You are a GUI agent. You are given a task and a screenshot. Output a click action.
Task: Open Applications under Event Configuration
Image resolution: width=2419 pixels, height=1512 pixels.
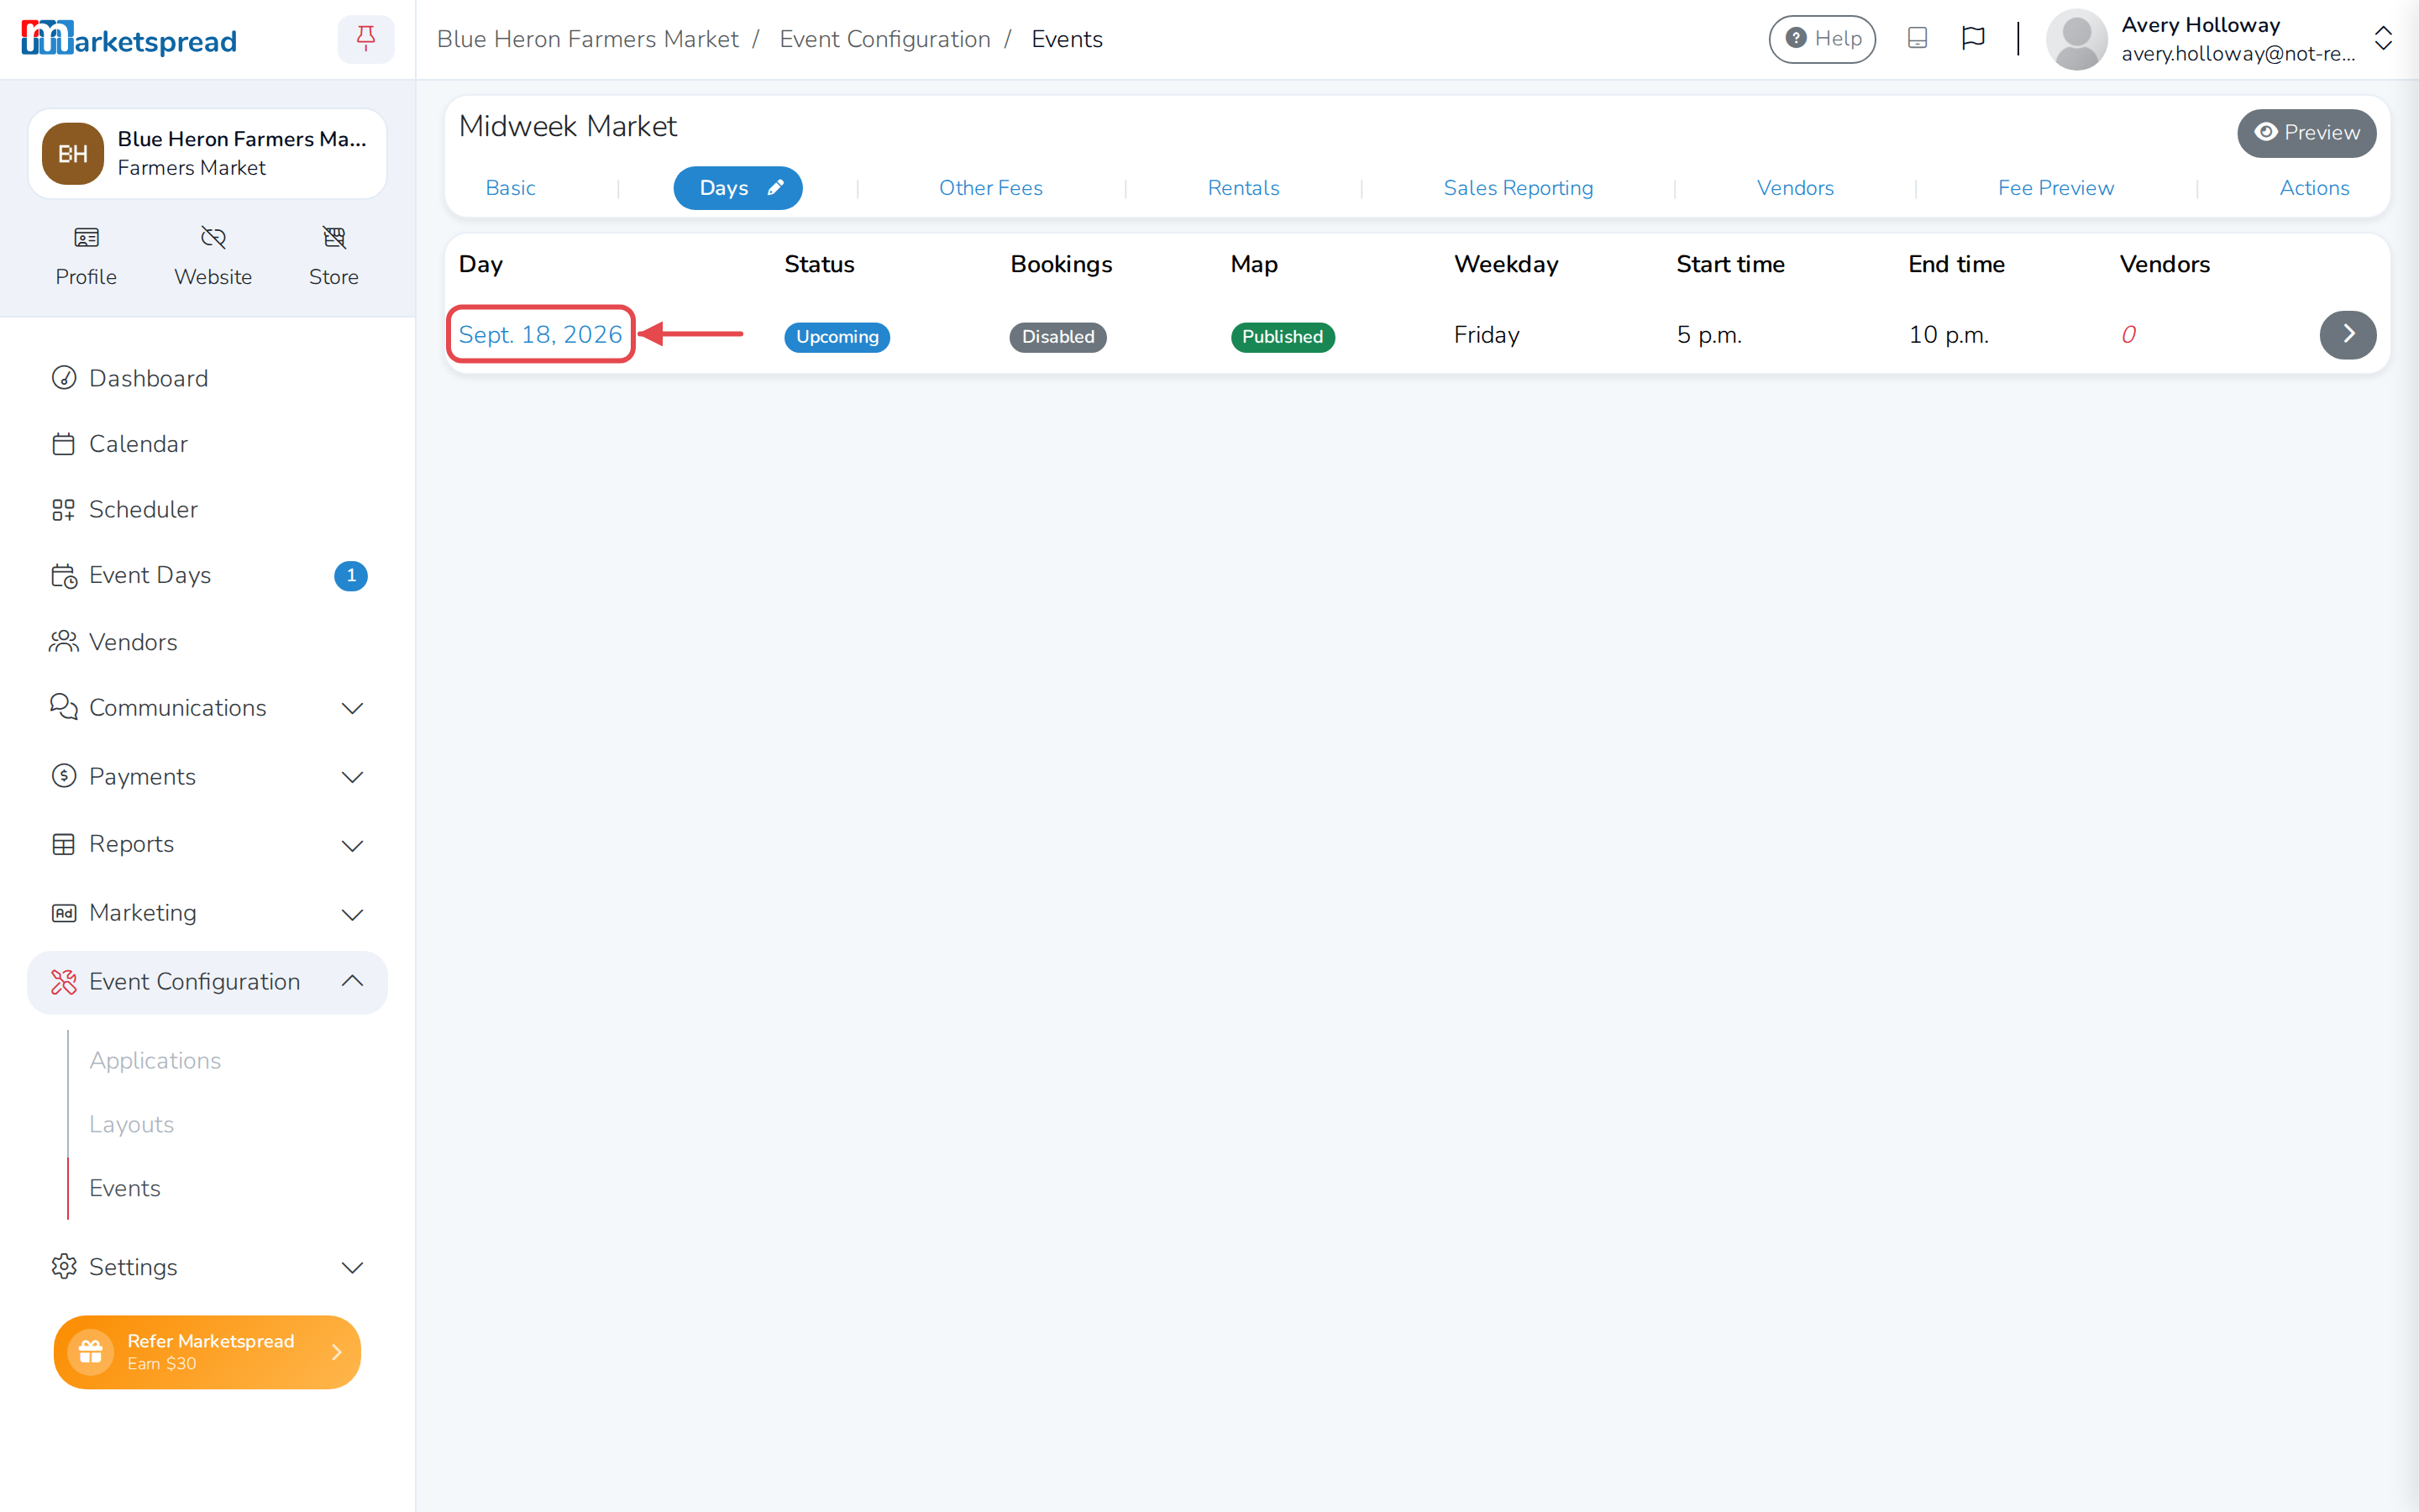click(x=155, y=1060)
